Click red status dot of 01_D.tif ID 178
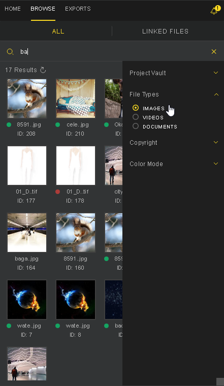The image size is (224, 386). (57, 192)
